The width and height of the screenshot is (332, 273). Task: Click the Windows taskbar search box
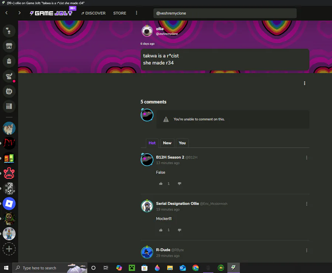point(50,268)
